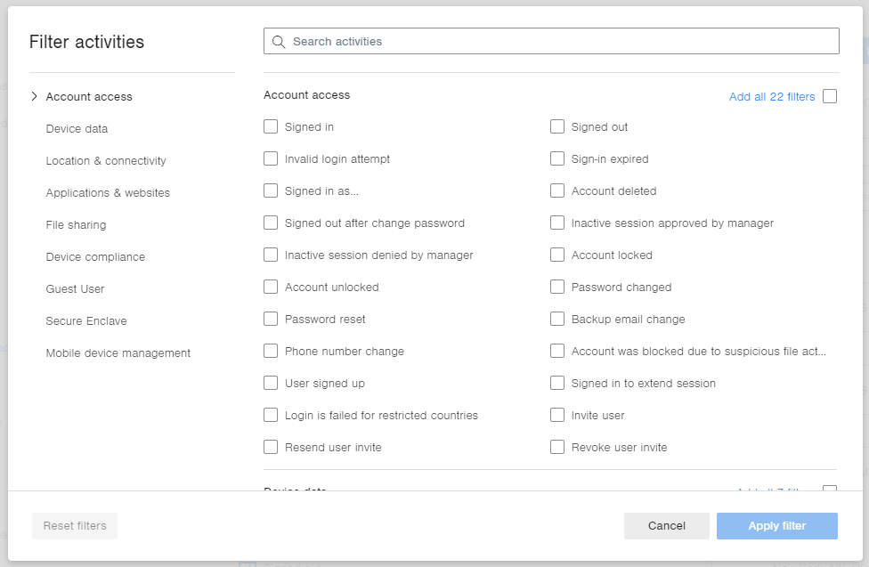Open Location & connectivity category
This screenshot has height=567, width=869.
click(x=106, y=161)
